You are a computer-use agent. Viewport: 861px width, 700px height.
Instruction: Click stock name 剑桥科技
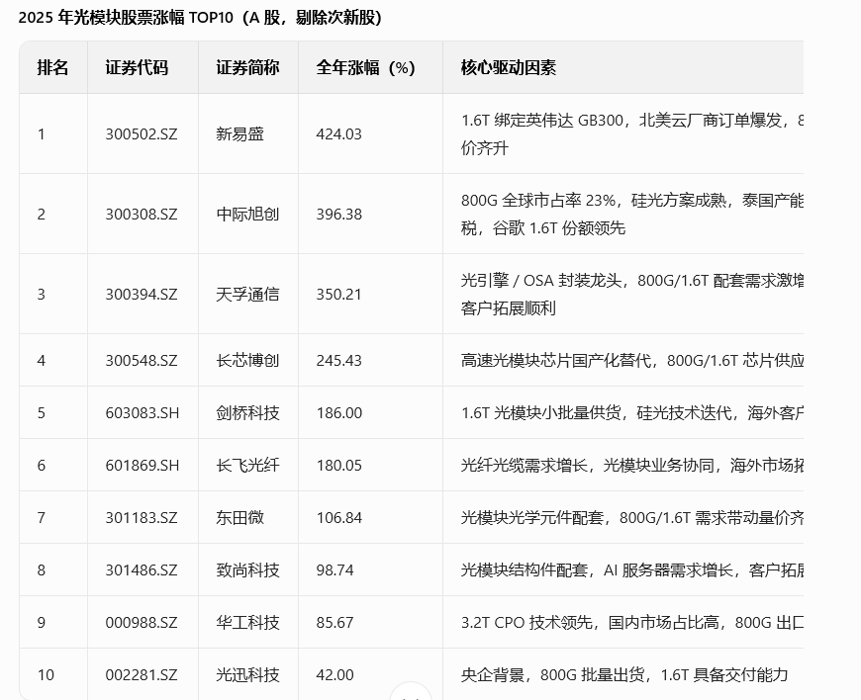pyautogui.click(x=247, y=412)
